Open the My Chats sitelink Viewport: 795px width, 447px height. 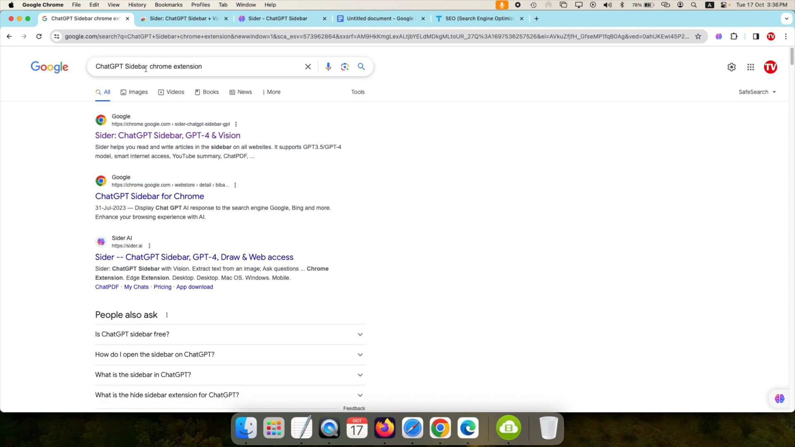pyautogui.click(x=136, y=287)
